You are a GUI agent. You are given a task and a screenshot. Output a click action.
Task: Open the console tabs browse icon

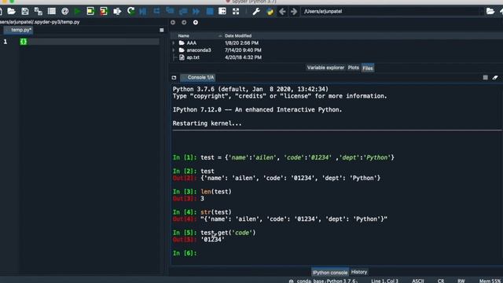click(174, 78)
